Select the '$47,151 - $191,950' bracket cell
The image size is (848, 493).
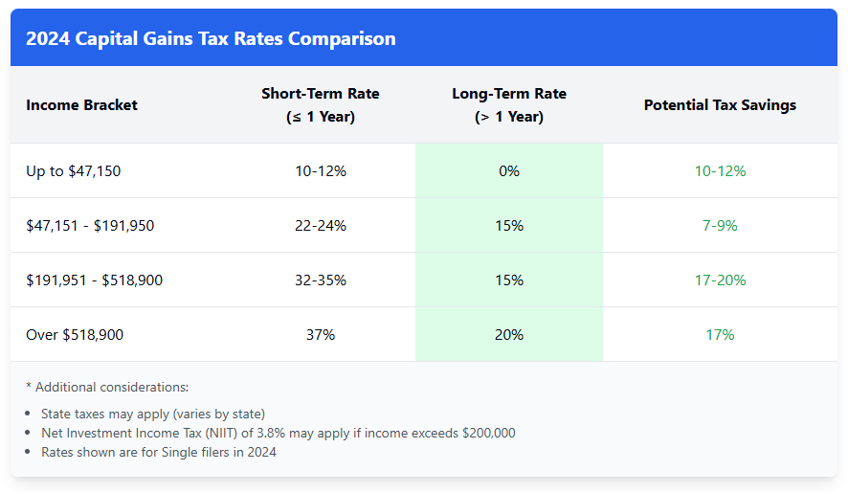click(90, 226)
